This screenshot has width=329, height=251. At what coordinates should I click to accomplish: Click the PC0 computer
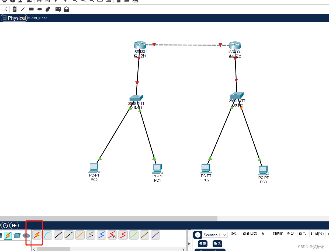(94, 168)
